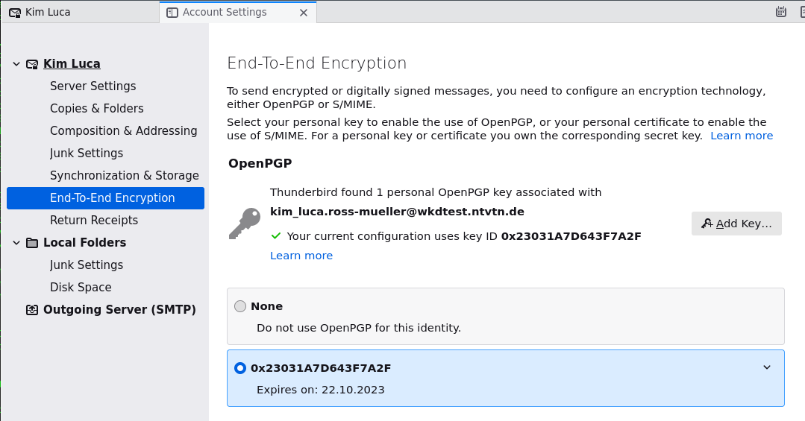Switch to the Account Settings tab
The height and width of the screenshot is (421, 805).
pos(224,12)
